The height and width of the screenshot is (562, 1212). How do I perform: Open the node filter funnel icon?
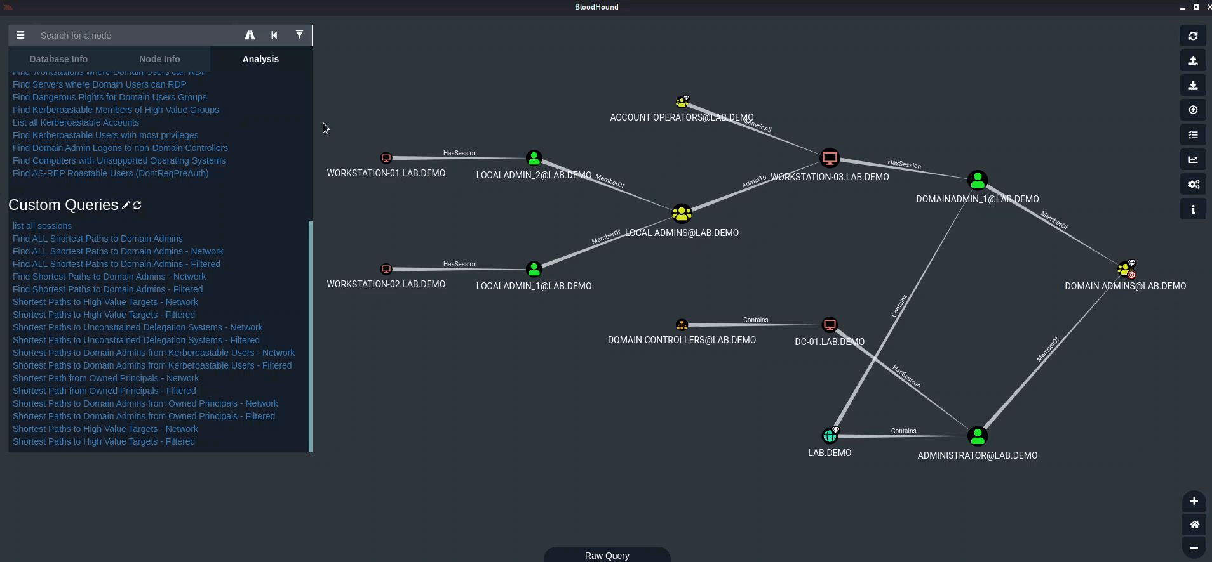(299, 36)
